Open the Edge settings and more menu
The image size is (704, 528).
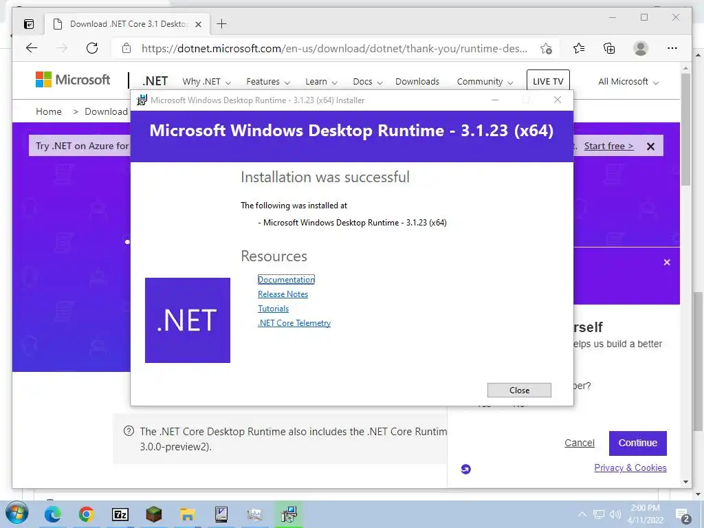tap(672, 48)
